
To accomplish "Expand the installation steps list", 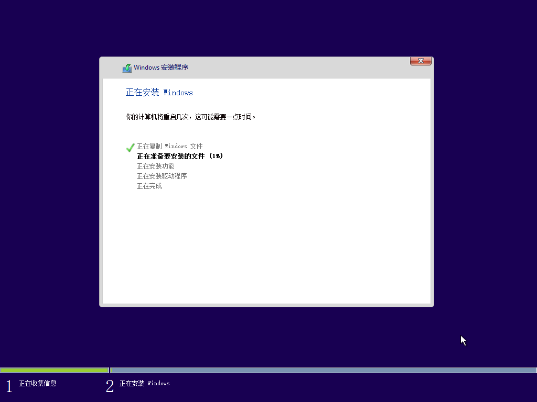I will tap(173, 166).
